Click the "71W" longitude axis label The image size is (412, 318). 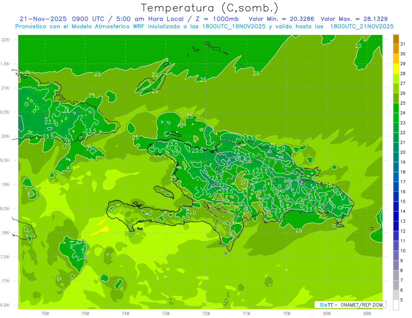[x=246, y=313]
